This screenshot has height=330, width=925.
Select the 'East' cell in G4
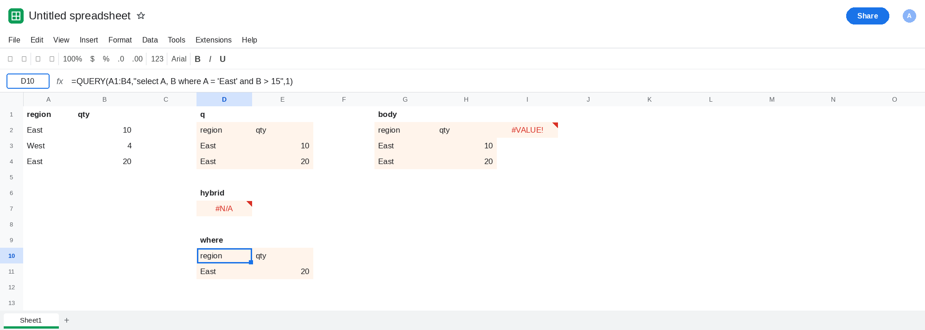click(405, 161)
